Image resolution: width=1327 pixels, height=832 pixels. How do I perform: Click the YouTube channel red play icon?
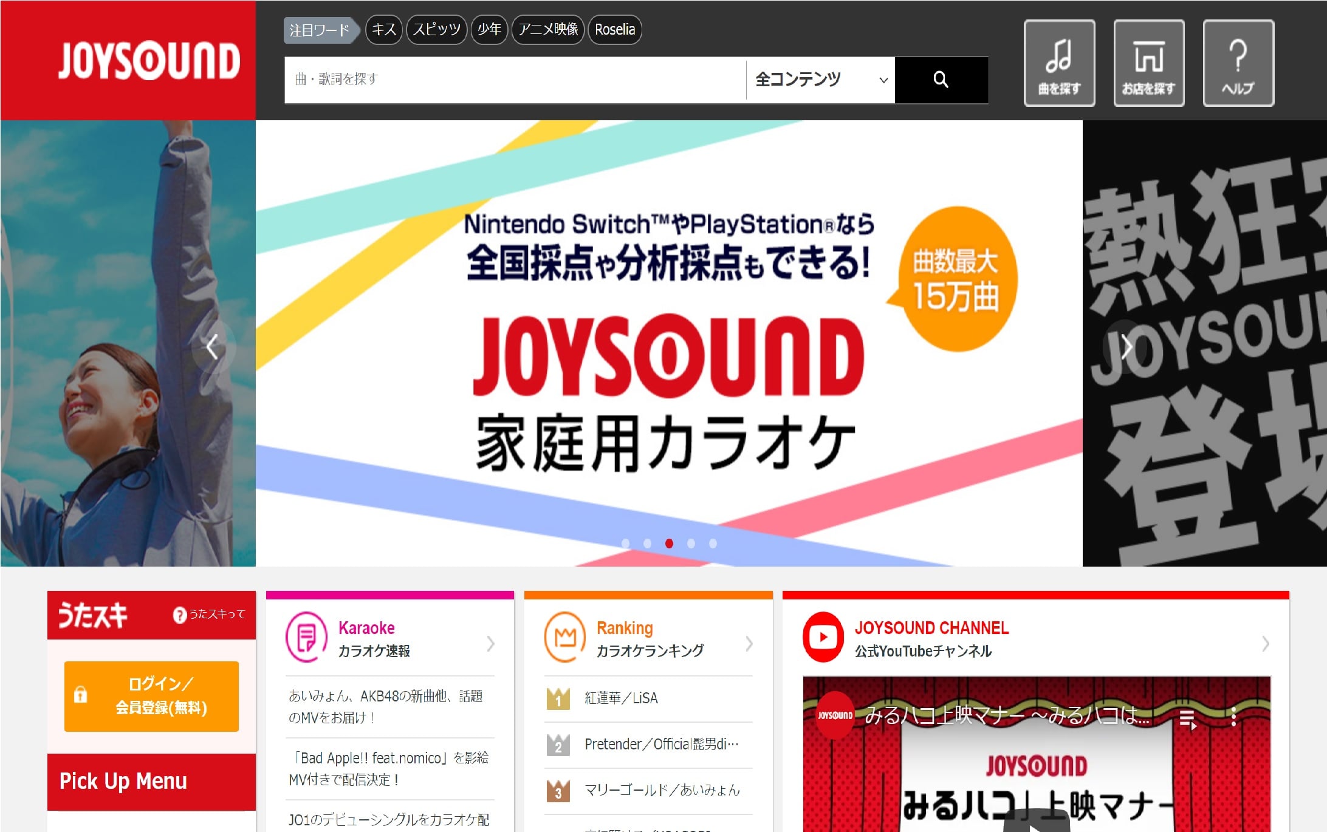(x=823, y=637)
